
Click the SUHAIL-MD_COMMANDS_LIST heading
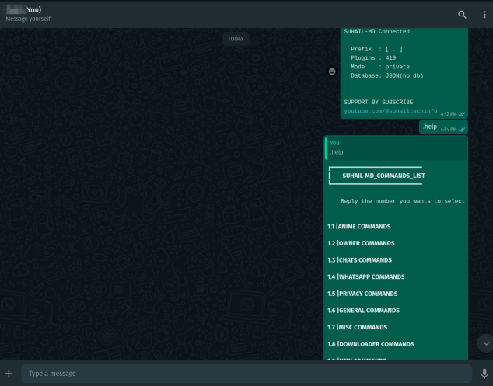pos(383,176)
